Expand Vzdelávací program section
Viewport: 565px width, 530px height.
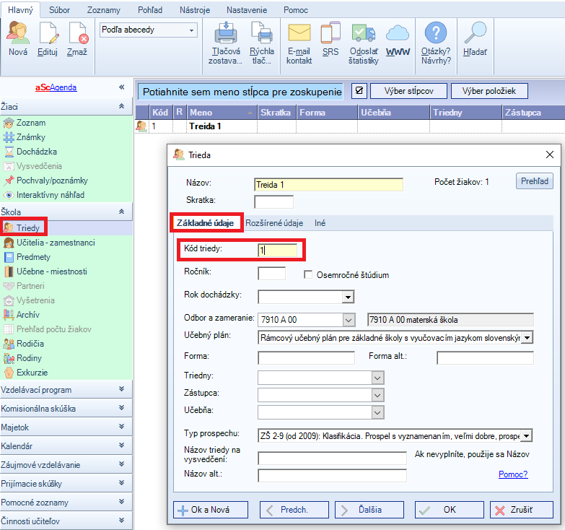121,389
